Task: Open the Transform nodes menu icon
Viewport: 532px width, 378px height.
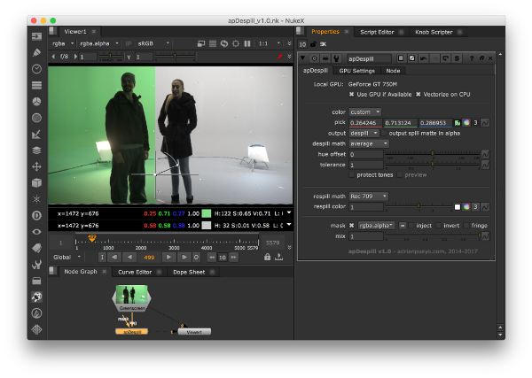Action: (x=36, y=166)
